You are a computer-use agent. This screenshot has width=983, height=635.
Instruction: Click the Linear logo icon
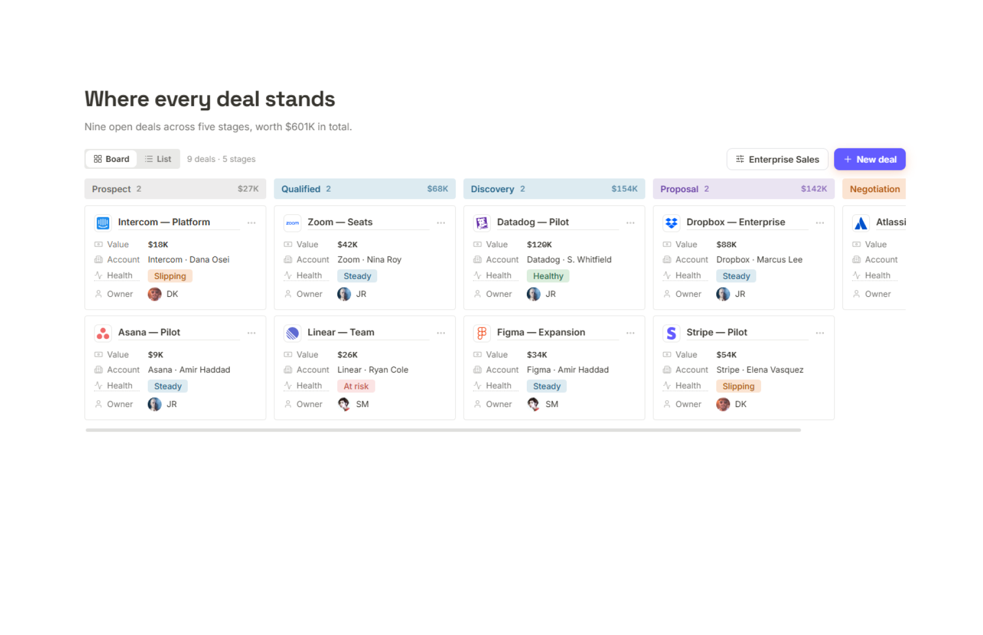(292, 333)
